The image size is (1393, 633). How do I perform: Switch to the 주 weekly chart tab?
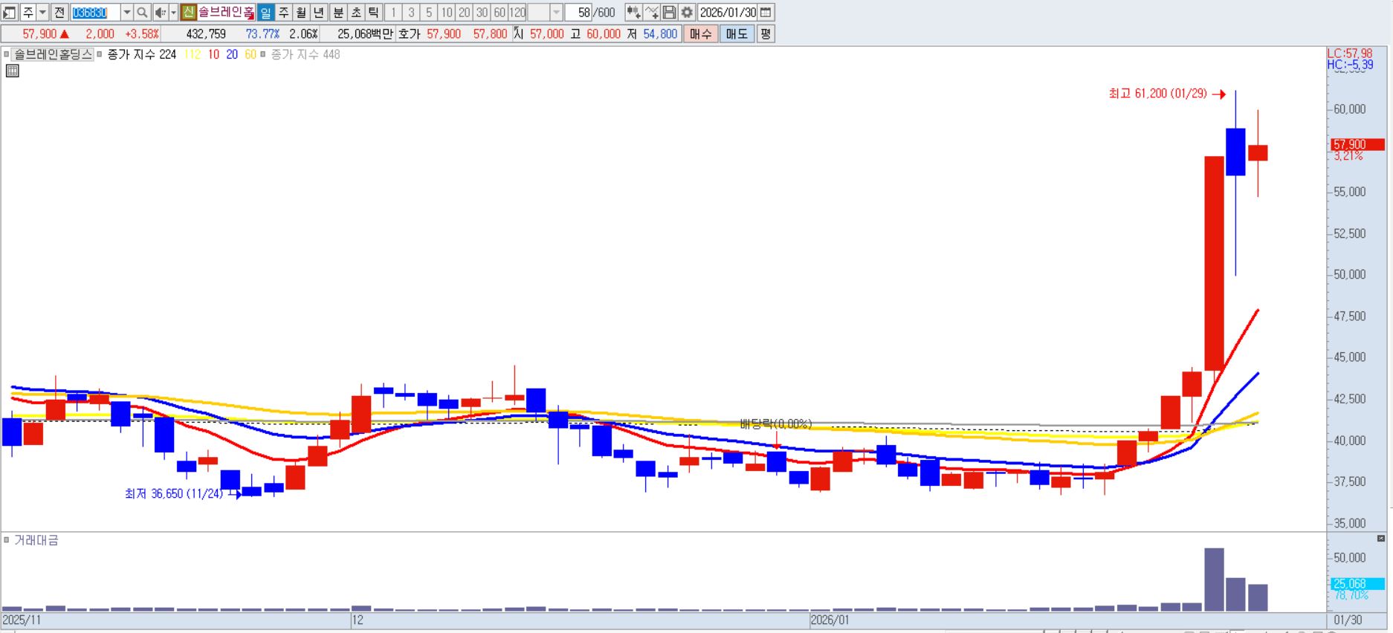[x=283, y=13]
